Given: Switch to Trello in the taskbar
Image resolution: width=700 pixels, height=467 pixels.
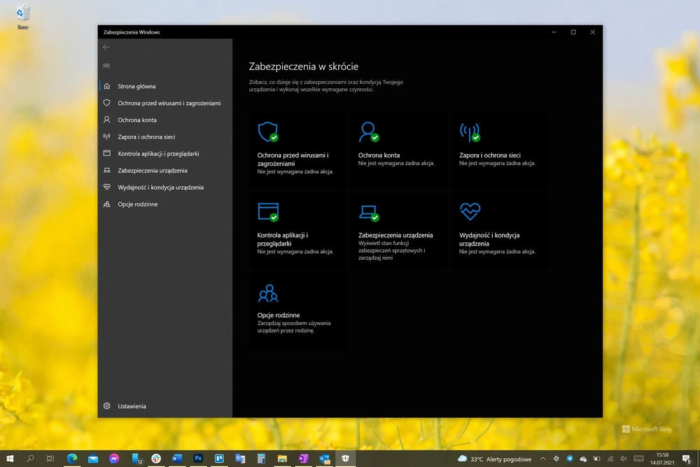Looking at the screenshot, I should pos(219,459).
